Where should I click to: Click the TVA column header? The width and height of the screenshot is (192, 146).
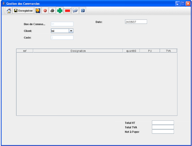click(168, 51)
